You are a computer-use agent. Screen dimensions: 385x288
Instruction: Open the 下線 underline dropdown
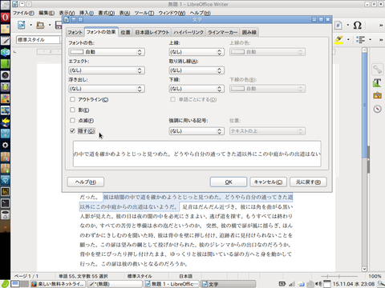point(197,89)
